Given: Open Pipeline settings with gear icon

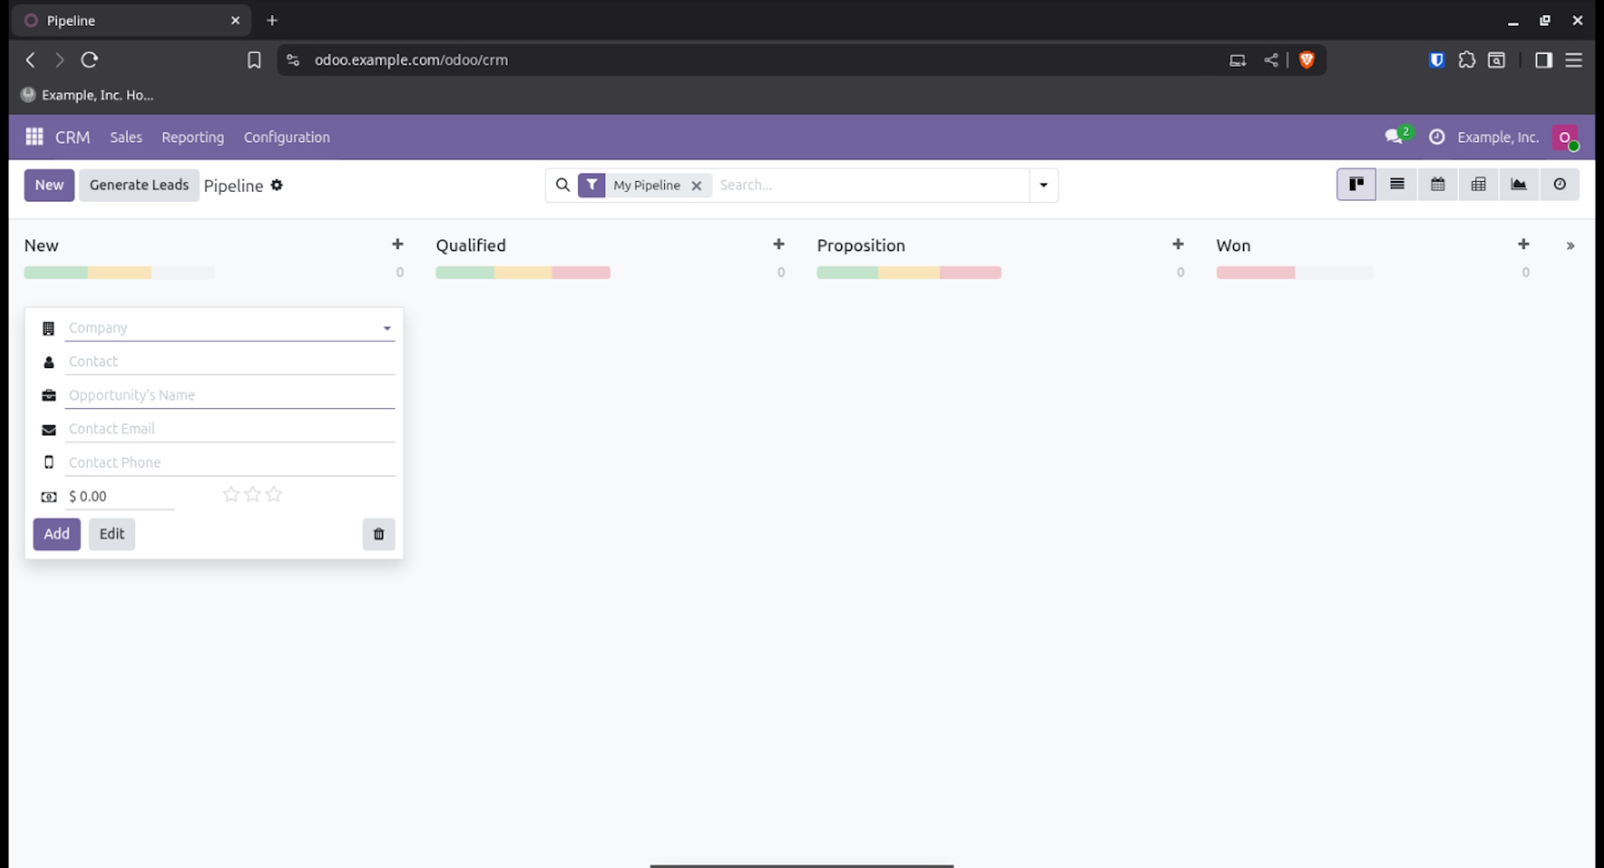Looking at the screenshot, I should pos(277,185).
